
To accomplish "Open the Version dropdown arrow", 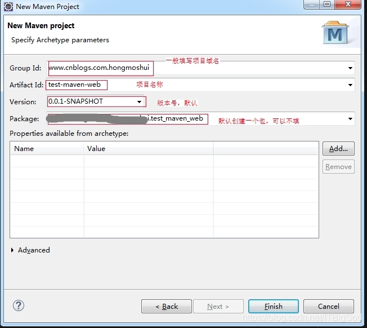I will tap(139, 102).
